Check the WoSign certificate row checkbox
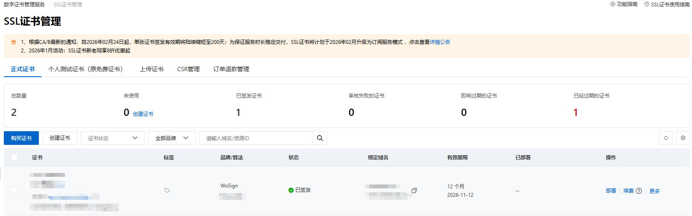The height and width of the screenshot is (216, 692). pyautogui.click(x=14, y=190)
